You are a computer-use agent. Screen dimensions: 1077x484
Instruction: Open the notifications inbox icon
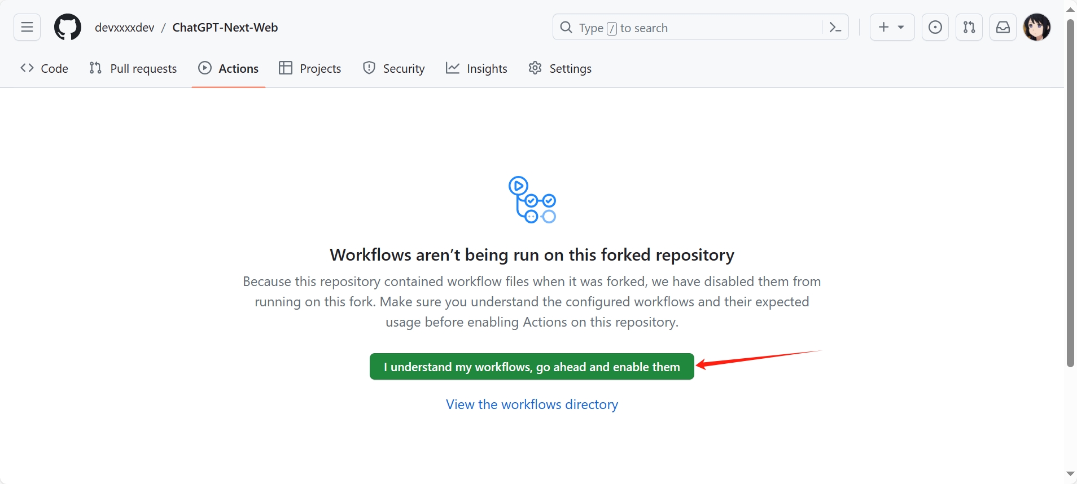(1003, 27)
